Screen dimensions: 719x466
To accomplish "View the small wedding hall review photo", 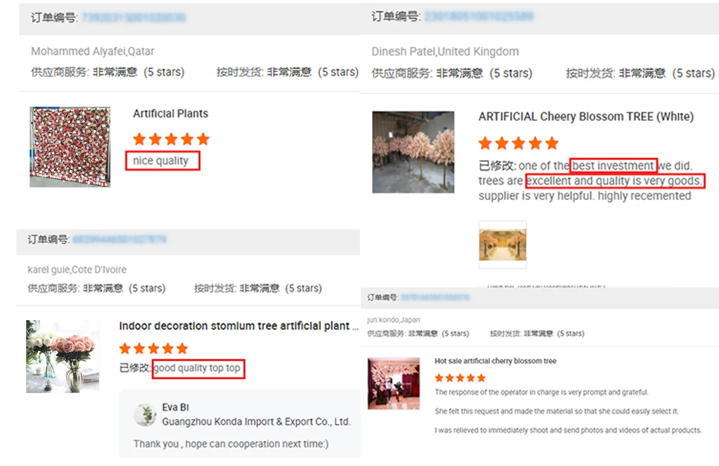I will (x=502, y=245).
